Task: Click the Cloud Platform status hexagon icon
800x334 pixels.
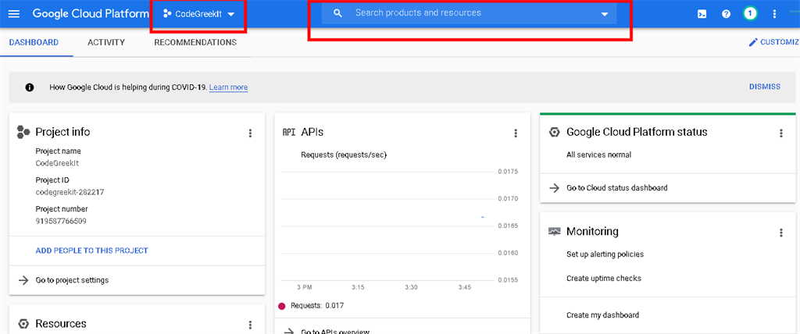Action: 554,132
